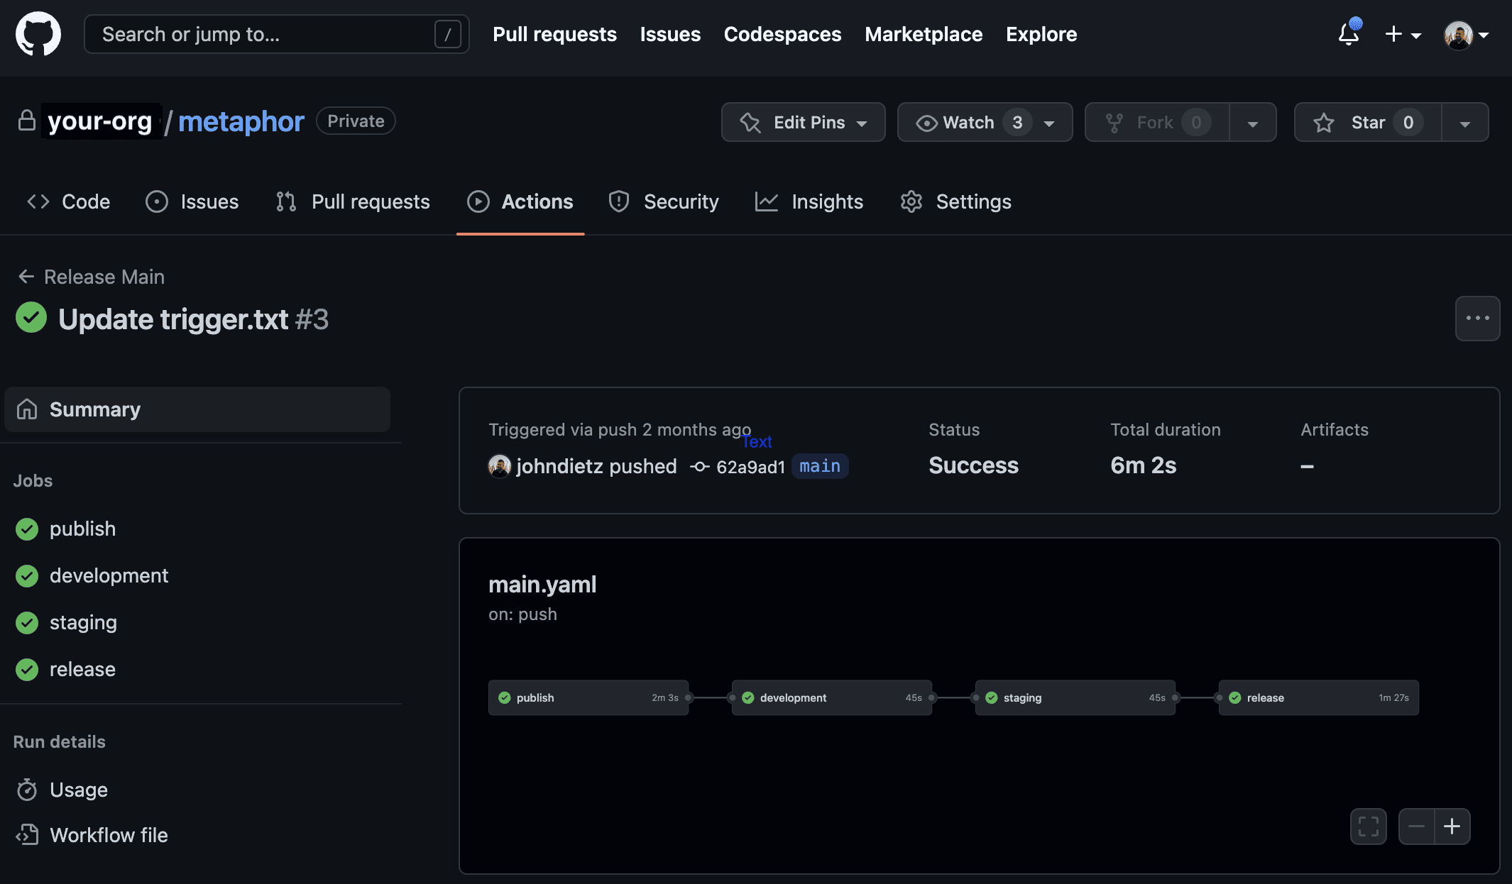Open the plus create-new dropdown
The image size is (1512, 884).
(x=1403, y=34)
